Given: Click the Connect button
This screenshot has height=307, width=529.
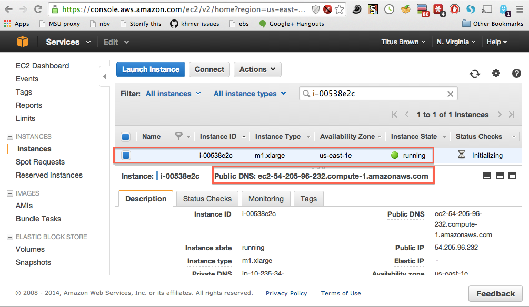Looking at the screenshot, I should coord(209,69).
